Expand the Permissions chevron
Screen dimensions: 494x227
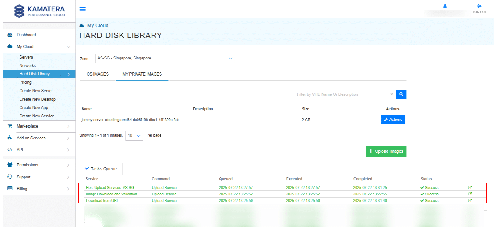68,165
